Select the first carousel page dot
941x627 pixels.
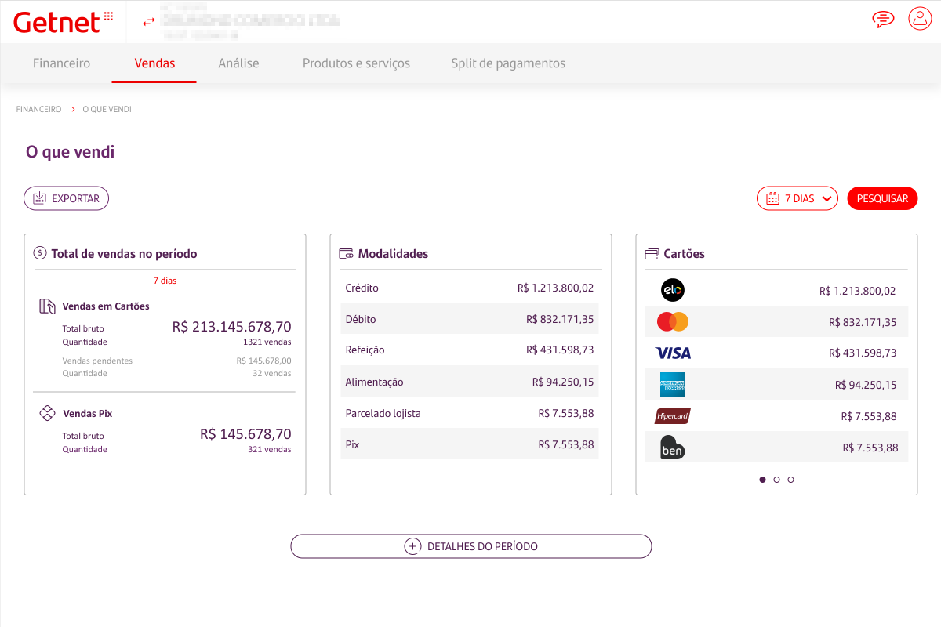coord(762,480)
